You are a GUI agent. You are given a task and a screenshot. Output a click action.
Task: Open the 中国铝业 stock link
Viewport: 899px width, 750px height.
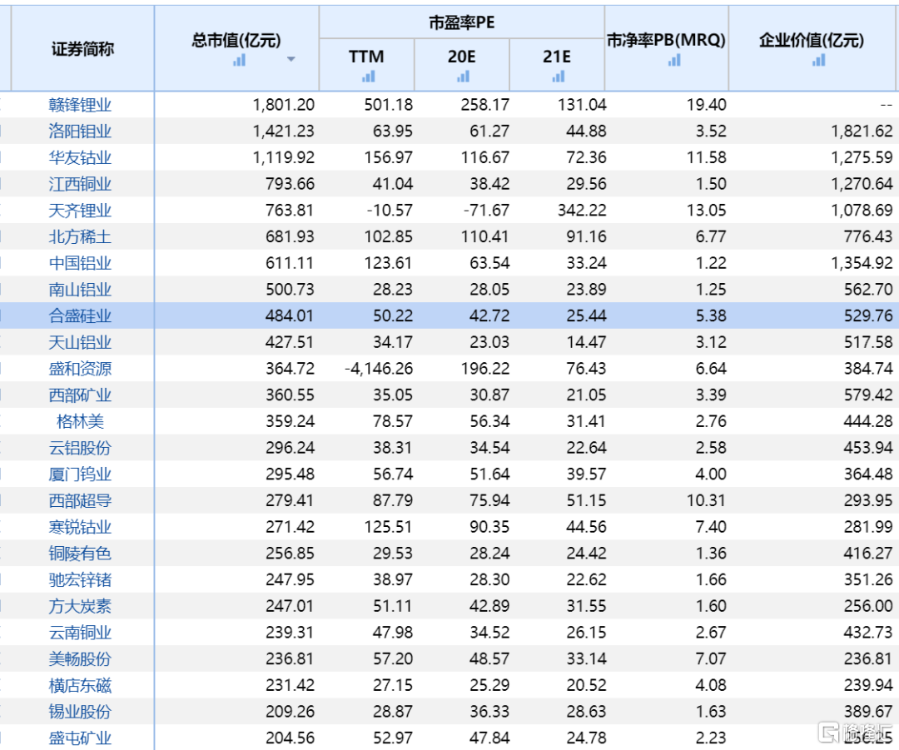80,263
